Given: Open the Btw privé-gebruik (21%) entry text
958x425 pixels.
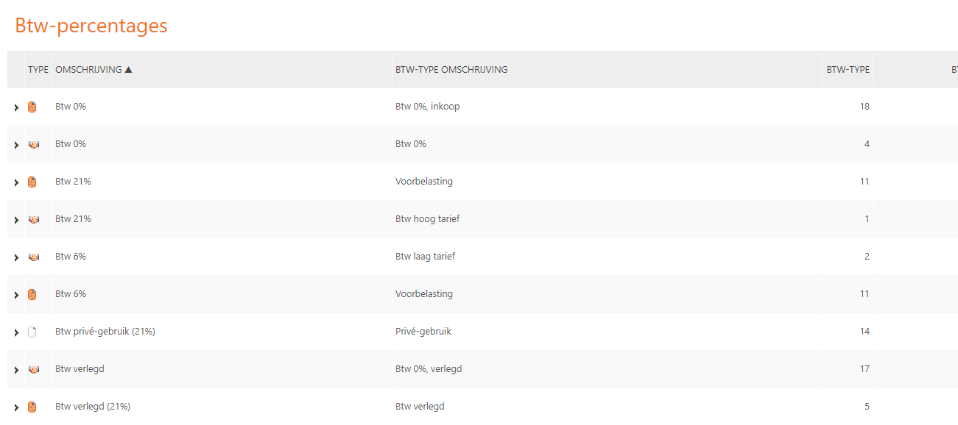Looking at the screenshot, I should (105, 332).
